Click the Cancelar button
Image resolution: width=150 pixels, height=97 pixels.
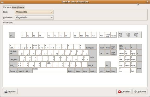point(124,92)
